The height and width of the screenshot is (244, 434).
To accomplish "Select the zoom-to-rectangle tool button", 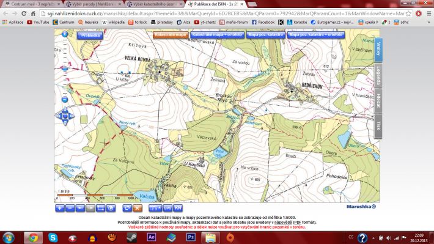I will [100, 208].
